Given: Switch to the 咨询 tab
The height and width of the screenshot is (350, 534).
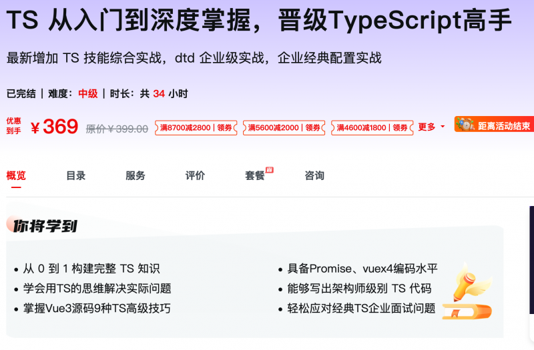Looking at the screenshot, I should (x=314, y=175).
